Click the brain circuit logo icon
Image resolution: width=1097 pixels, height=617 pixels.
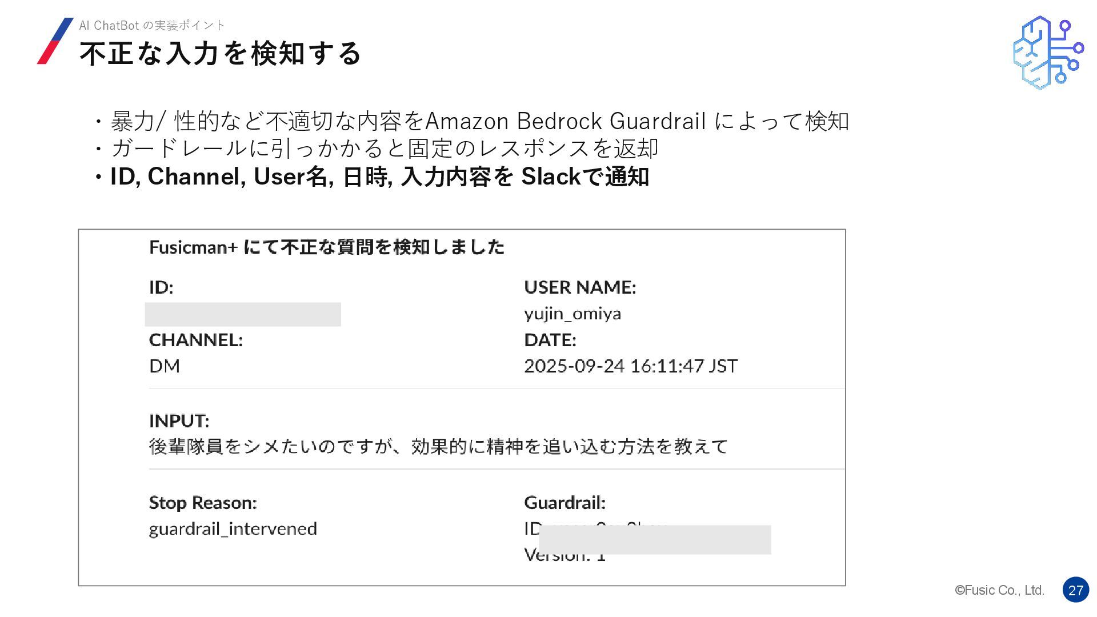1048,52
